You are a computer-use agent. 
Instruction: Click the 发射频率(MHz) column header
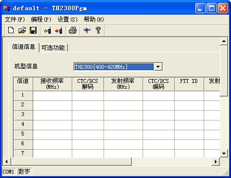[x=123, y=84]
